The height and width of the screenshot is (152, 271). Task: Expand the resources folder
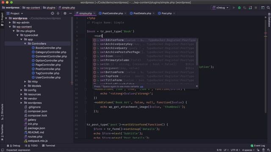coord(22,94)
